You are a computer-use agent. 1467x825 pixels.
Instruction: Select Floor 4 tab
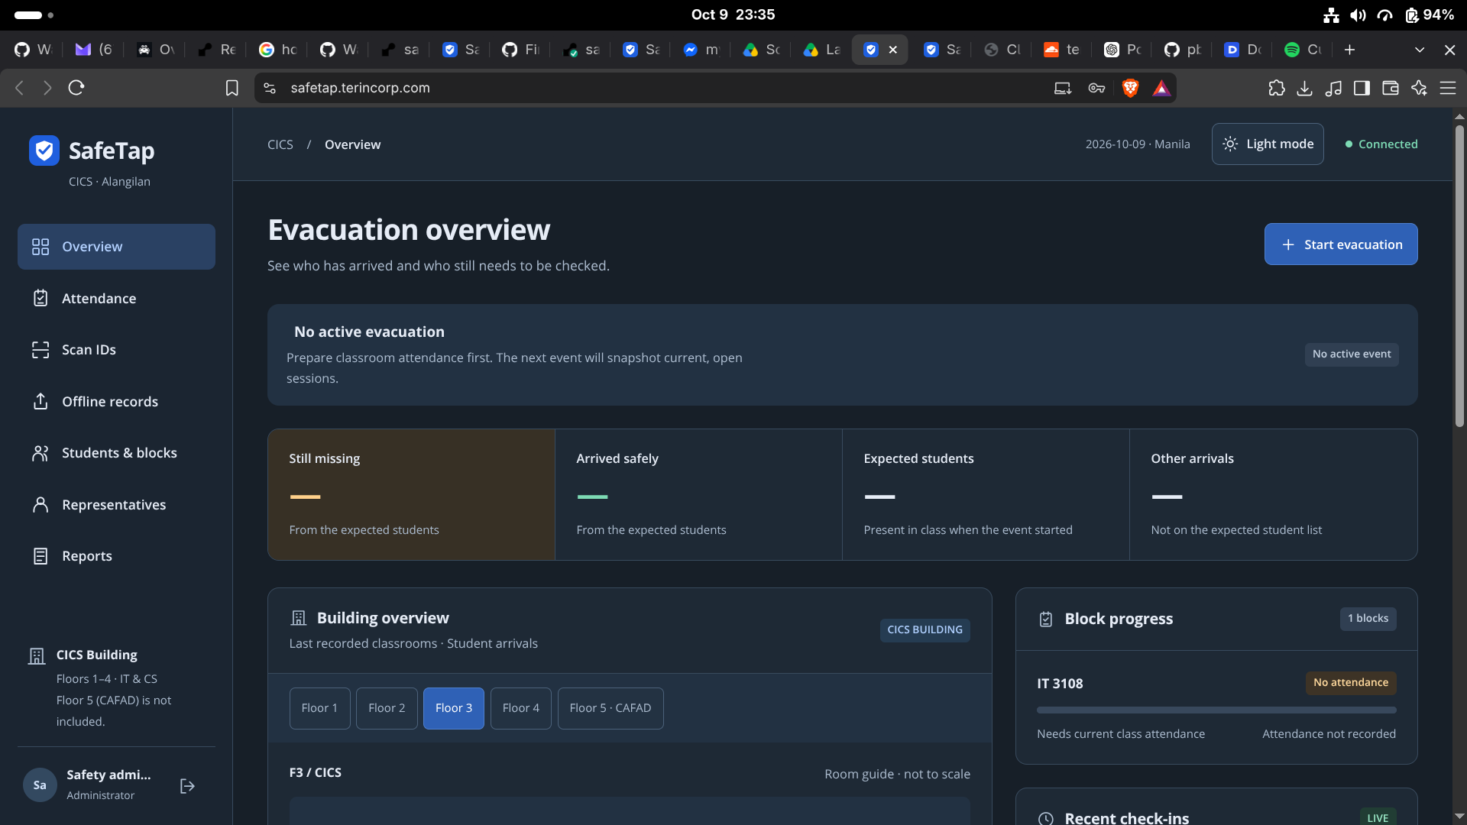[521, 708]
